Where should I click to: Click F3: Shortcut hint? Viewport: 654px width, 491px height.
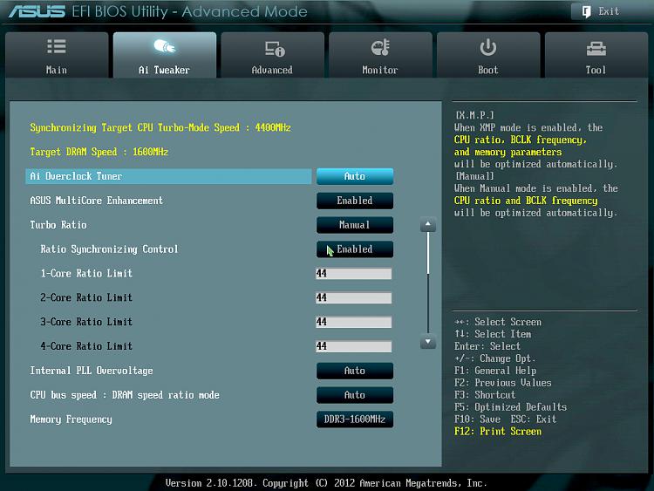coord(485,395)
